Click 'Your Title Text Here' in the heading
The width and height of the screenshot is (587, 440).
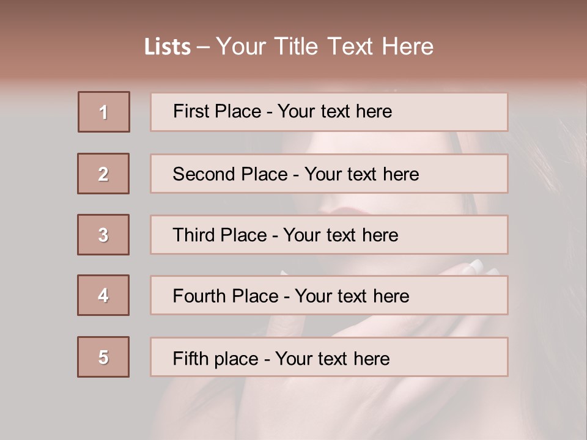[x=325, y=47]
